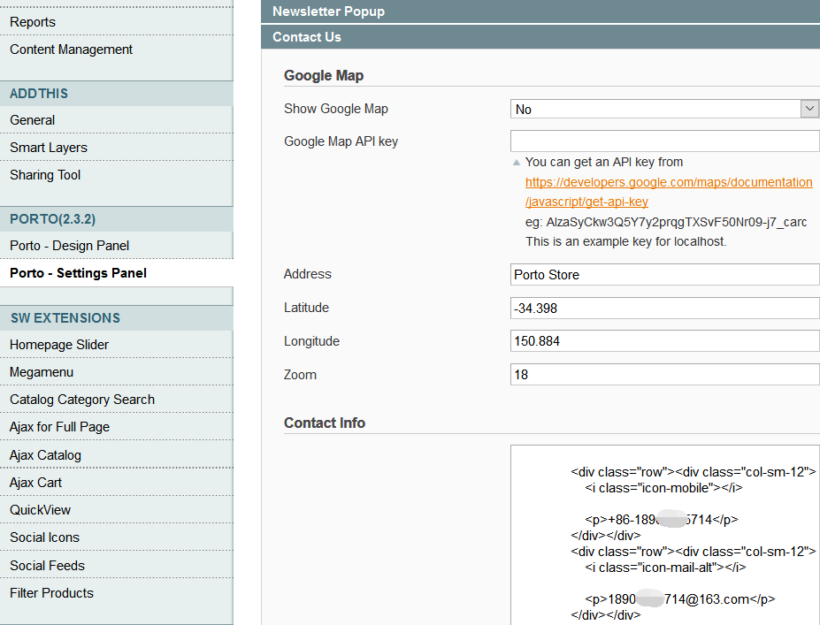Viewport: 820px width, 625px height.
Task: Open the Content Management section
Action: (x=71, y=50)
